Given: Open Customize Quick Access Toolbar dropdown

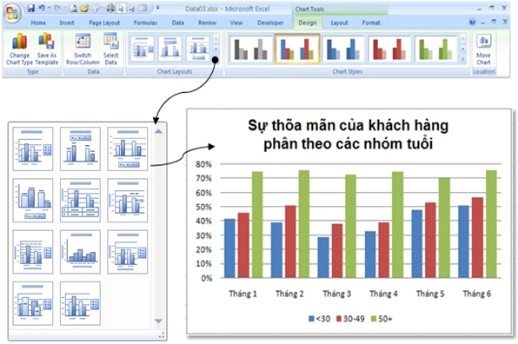Looking at the screenshot, I should click(x=158, y=8).
